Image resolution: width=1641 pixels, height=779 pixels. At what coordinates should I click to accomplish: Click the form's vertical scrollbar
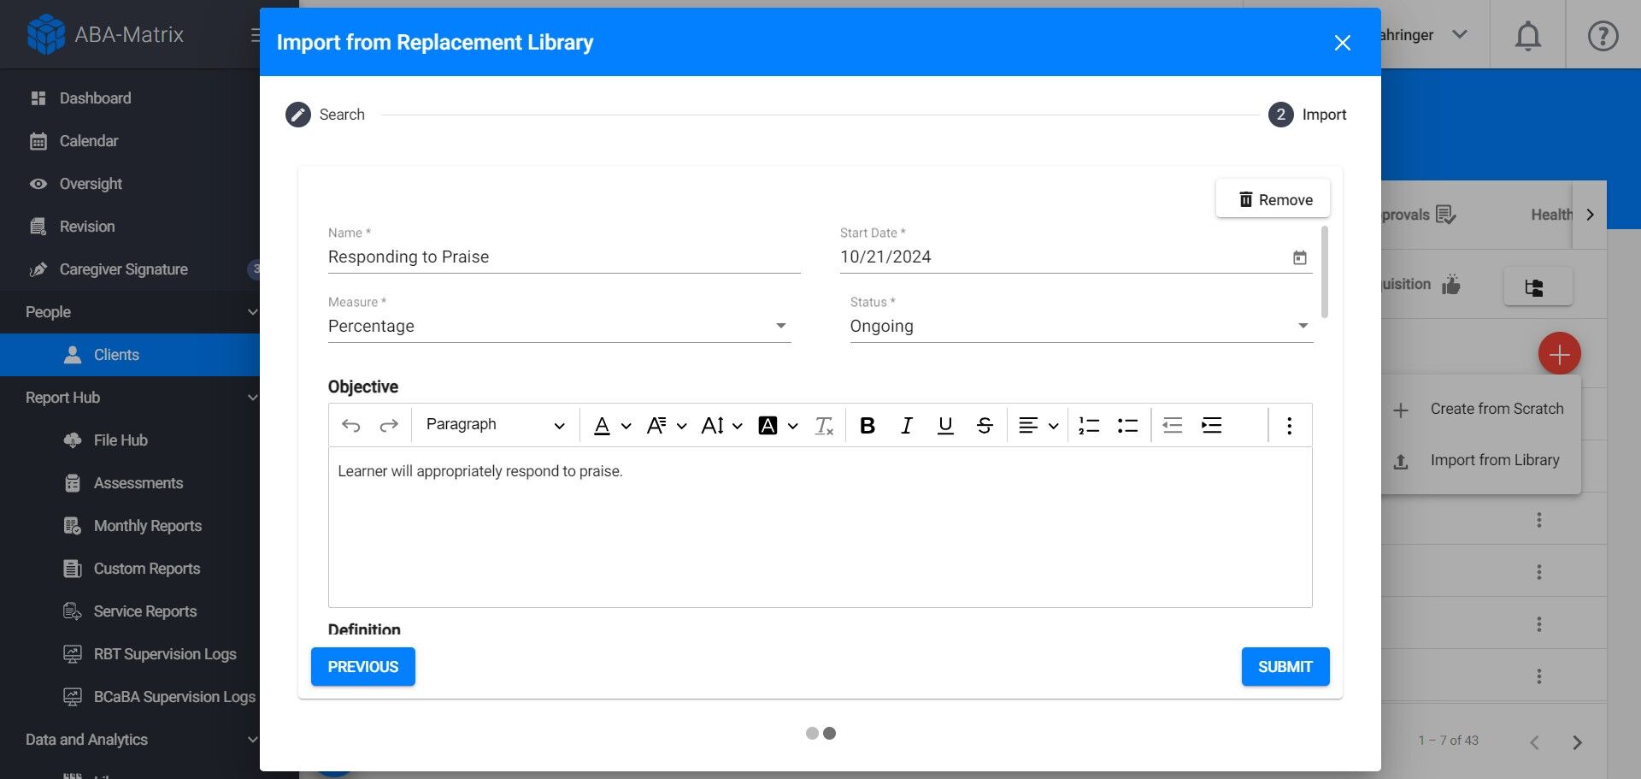(x=1325, y=272)
